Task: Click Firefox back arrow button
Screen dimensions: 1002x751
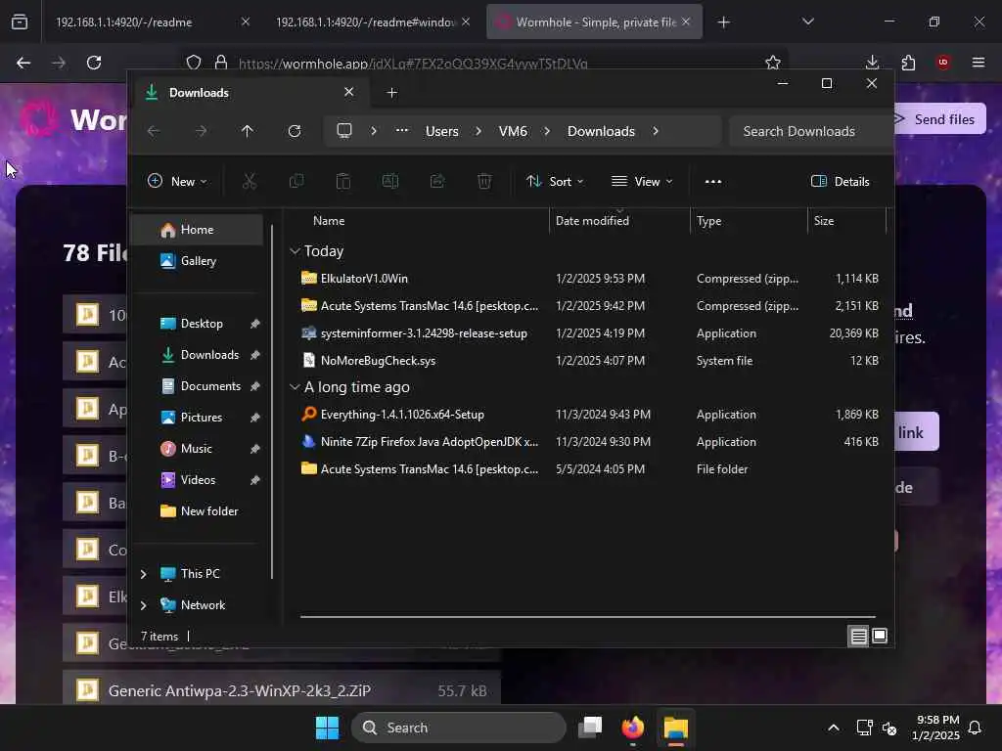Action: click(23, 63)
